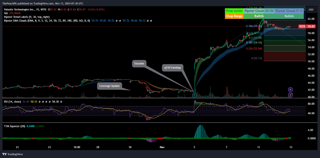Click the TTM Squeeze (20) indicator label
This screenshot has height=158, width=320.
14,126
